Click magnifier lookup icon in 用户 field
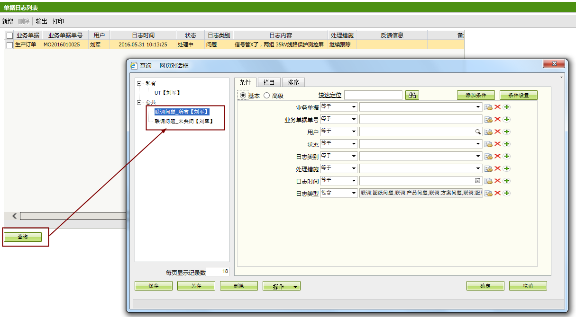This screenshot has width=576, height=317. [x=478, y=132]
